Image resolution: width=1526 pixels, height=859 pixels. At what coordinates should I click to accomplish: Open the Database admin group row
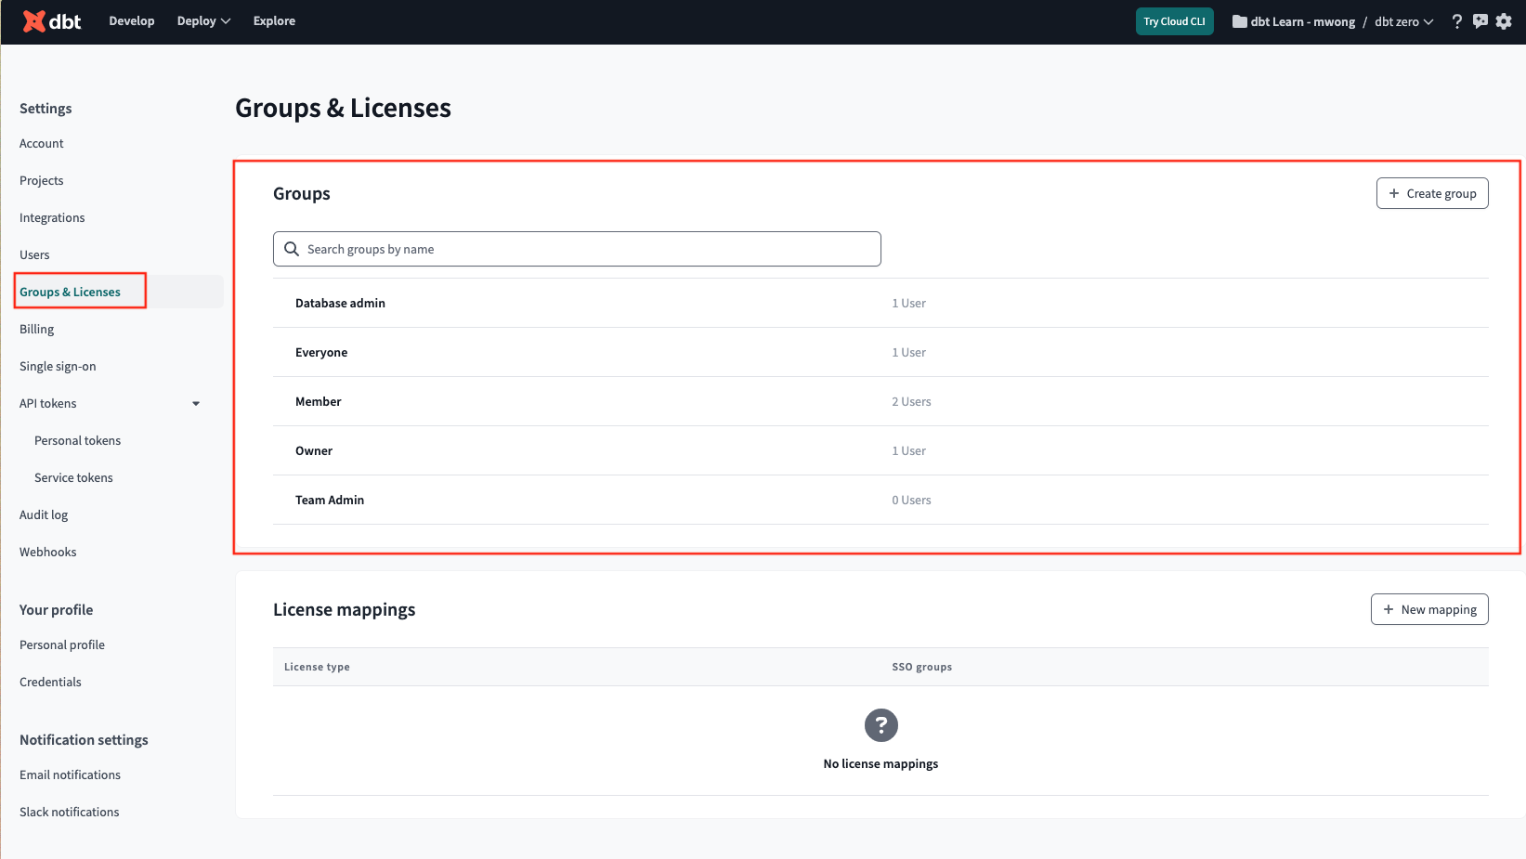click(x=340, y=304)
